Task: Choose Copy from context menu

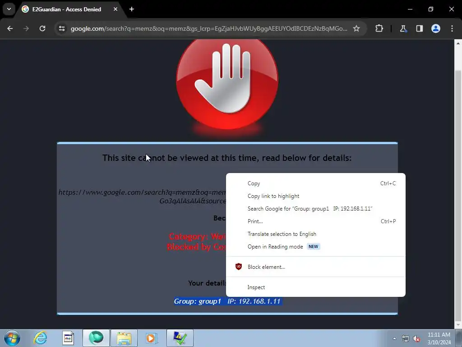Action: [315, 183]
